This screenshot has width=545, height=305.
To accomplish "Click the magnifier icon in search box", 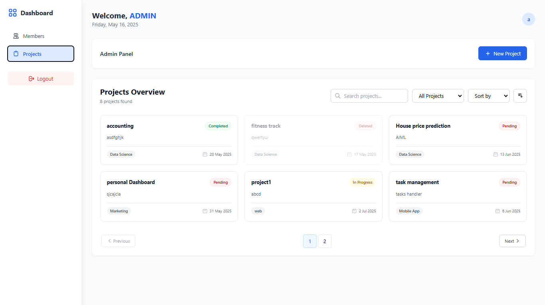I will pos(338,96).
